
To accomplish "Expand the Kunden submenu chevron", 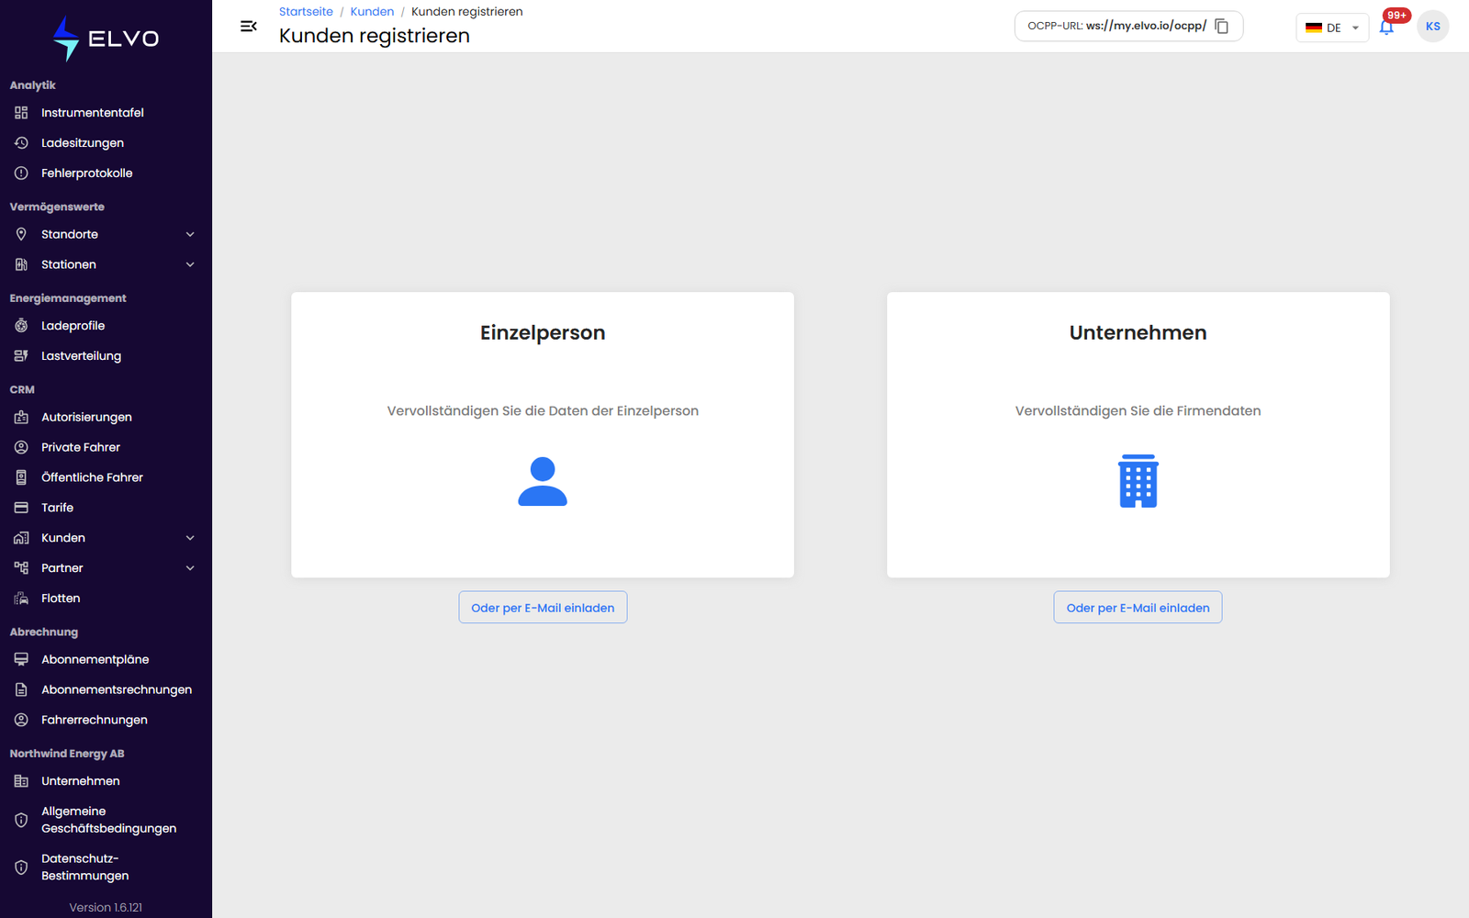I will (x=190, y=538).
